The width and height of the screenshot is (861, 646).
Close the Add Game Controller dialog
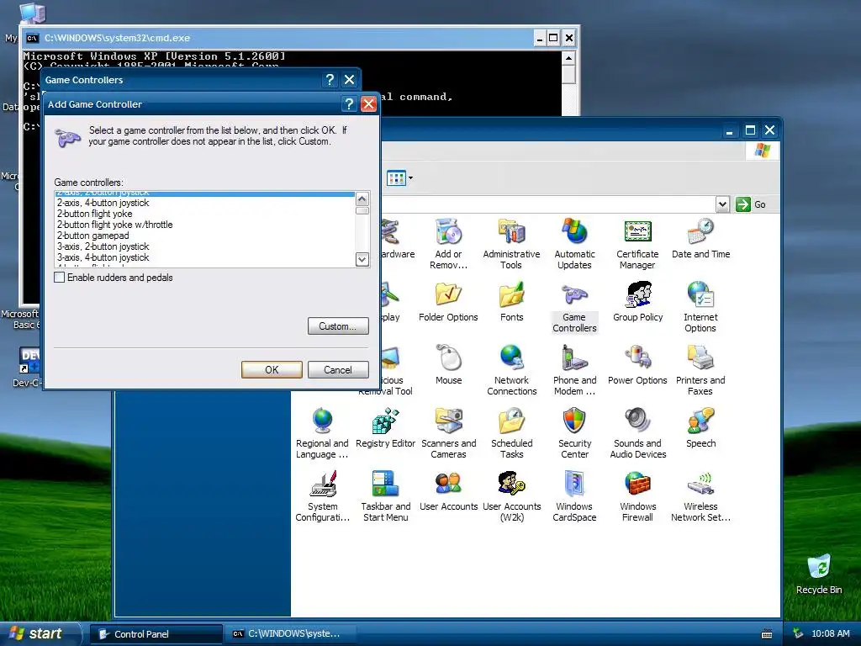click(x=368, y=103)
